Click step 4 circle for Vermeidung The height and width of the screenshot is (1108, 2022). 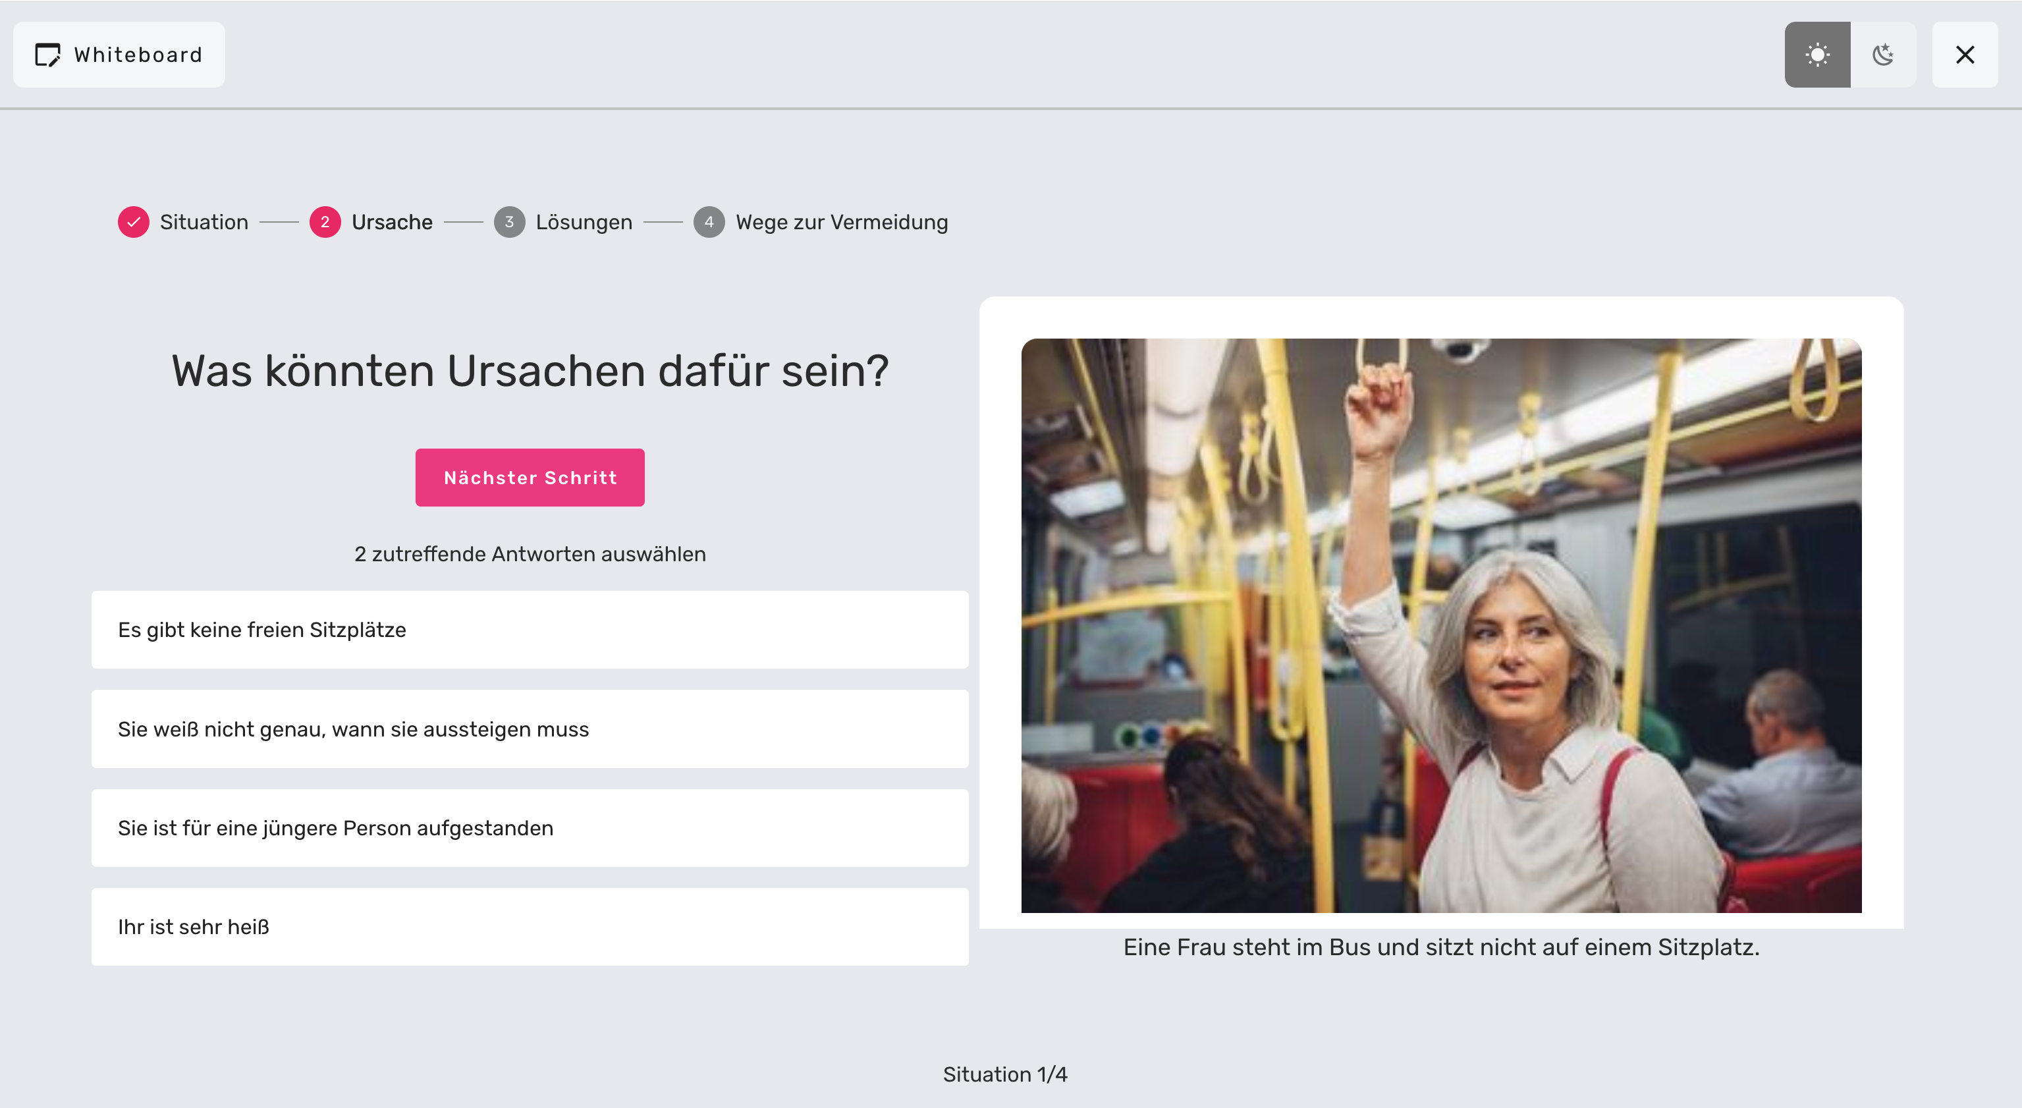pos(709,222)
